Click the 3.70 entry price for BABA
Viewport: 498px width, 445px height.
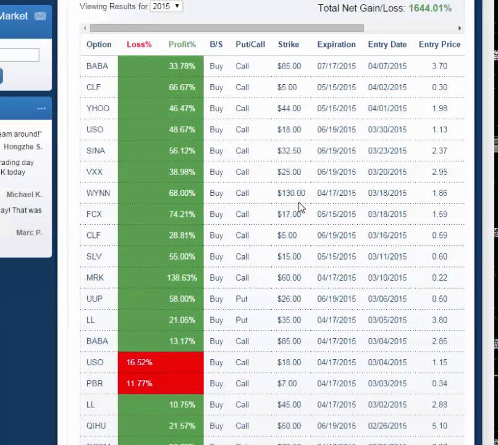(439, 66)
